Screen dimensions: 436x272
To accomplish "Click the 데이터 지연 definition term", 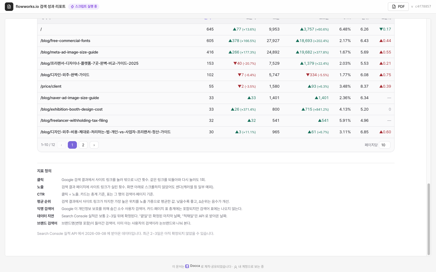I will 45,216.
